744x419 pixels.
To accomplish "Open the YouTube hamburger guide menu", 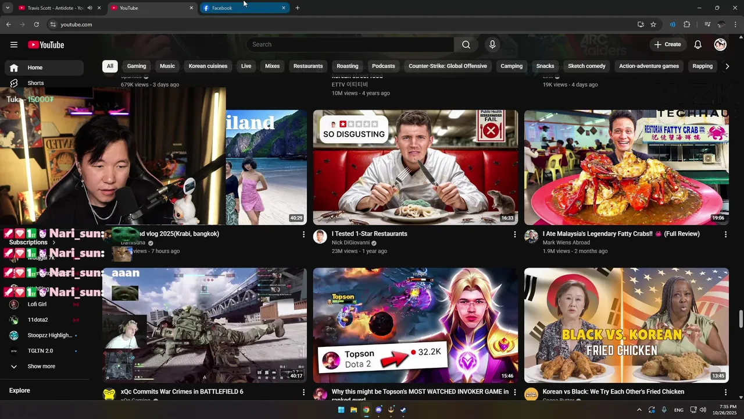I will (x=14, y=45).
